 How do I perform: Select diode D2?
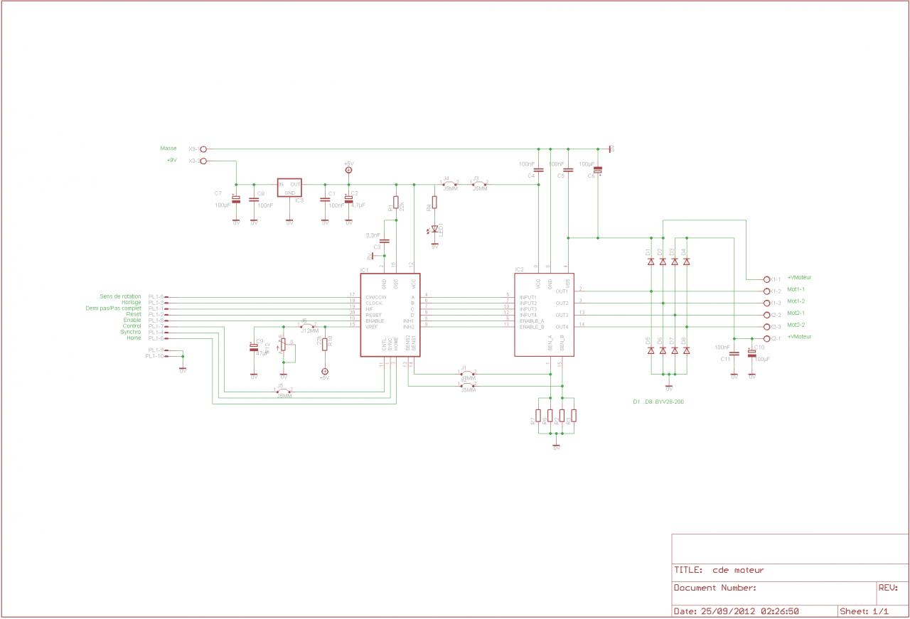click(x=663, y=262)
